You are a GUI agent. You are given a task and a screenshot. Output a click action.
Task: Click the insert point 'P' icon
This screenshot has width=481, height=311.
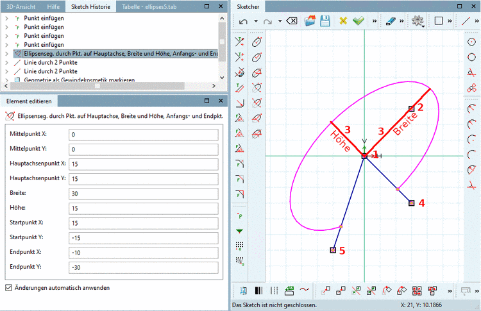(x=240, y=215)
